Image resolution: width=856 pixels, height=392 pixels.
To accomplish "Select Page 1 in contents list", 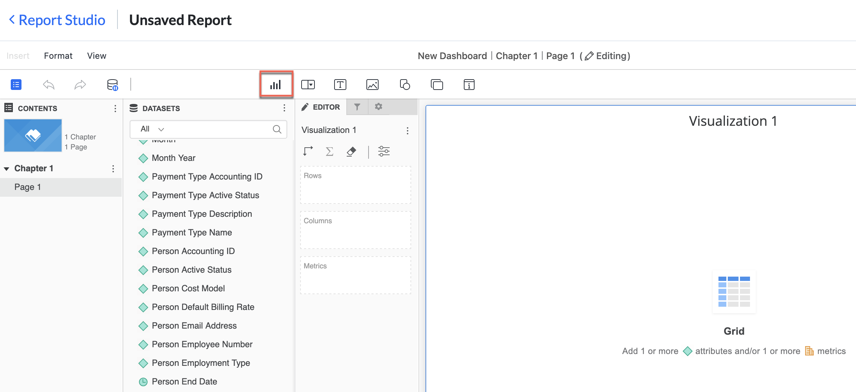I will (28, 187).
